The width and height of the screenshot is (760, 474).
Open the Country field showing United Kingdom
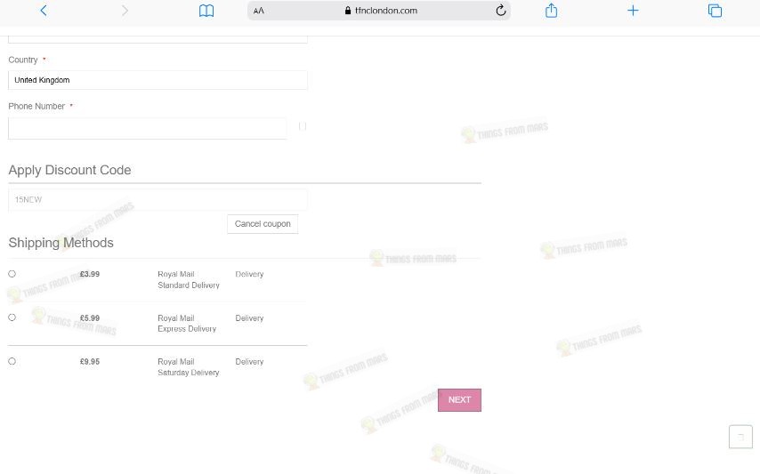point(158,80)
